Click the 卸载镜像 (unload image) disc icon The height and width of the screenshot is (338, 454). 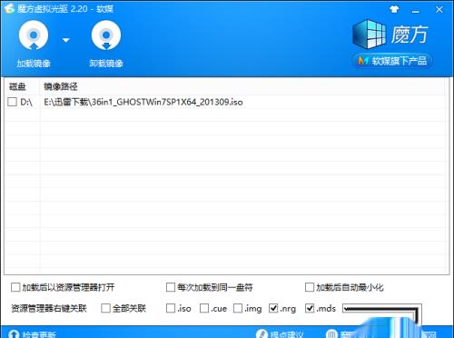click(x=106, y=35)
